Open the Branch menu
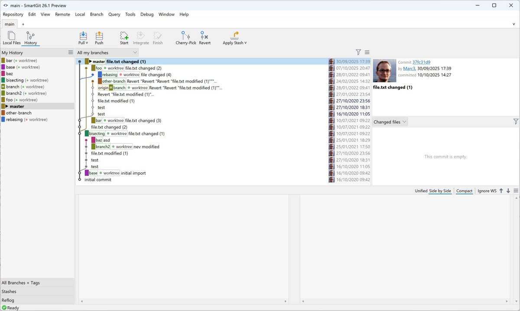This screenshot has height=311, width=520. coord(97,14)
